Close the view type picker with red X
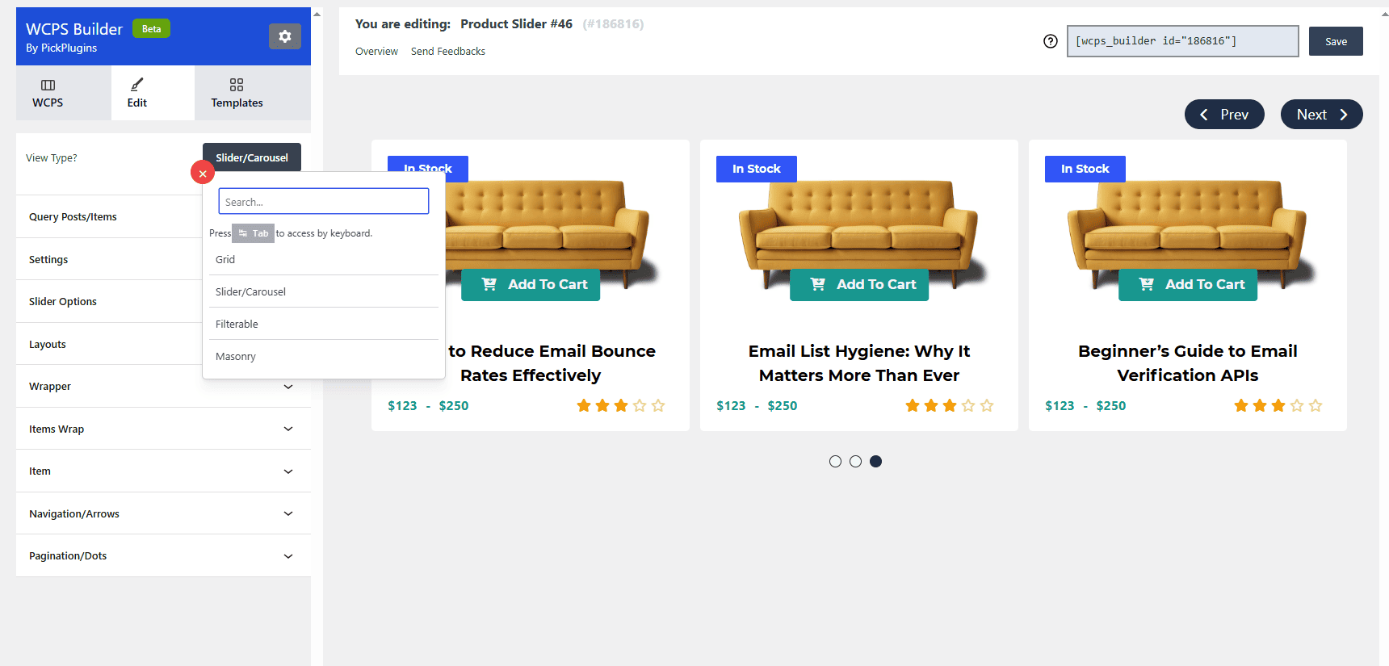Screen dimensions: 1389x666 [x=202, y=172]
